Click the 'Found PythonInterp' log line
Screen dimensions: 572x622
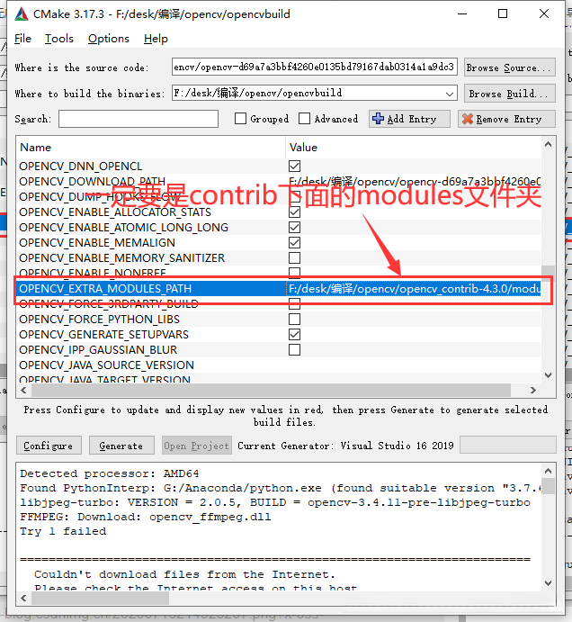pos(281,488)
